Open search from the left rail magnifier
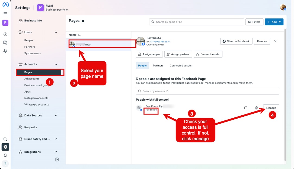 coord(5,139)
